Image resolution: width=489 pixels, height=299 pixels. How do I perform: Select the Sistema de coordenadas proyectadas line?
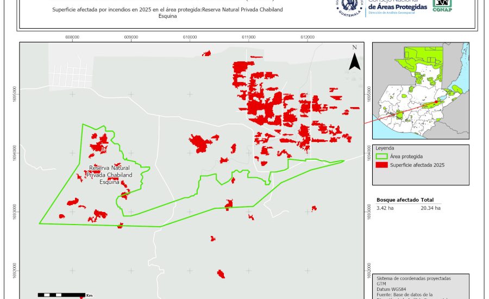tap(413, 278)
